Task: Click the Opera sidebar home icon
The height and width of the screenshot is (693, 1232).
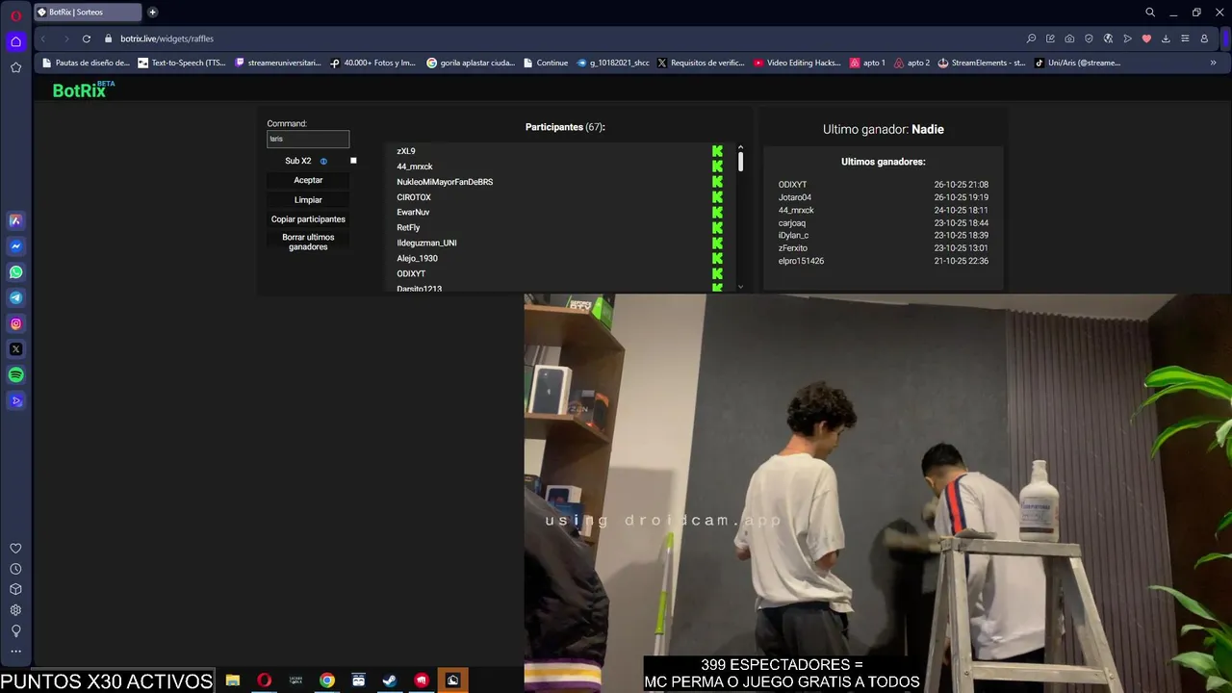Action: 15,41
